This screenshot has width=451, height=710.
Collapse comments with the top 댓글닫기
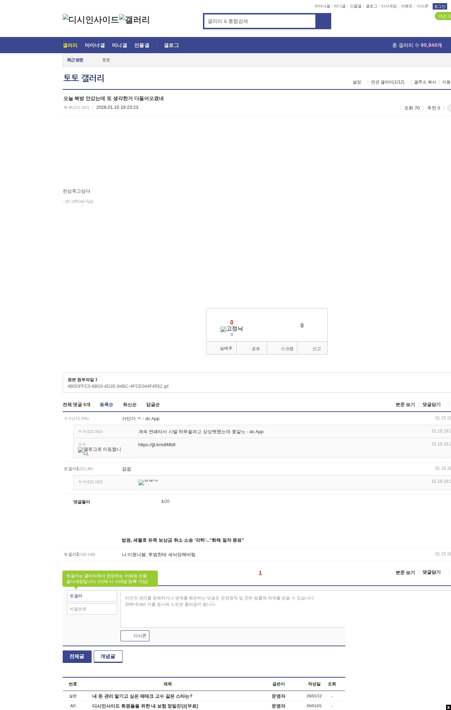(x=432, y=405)
